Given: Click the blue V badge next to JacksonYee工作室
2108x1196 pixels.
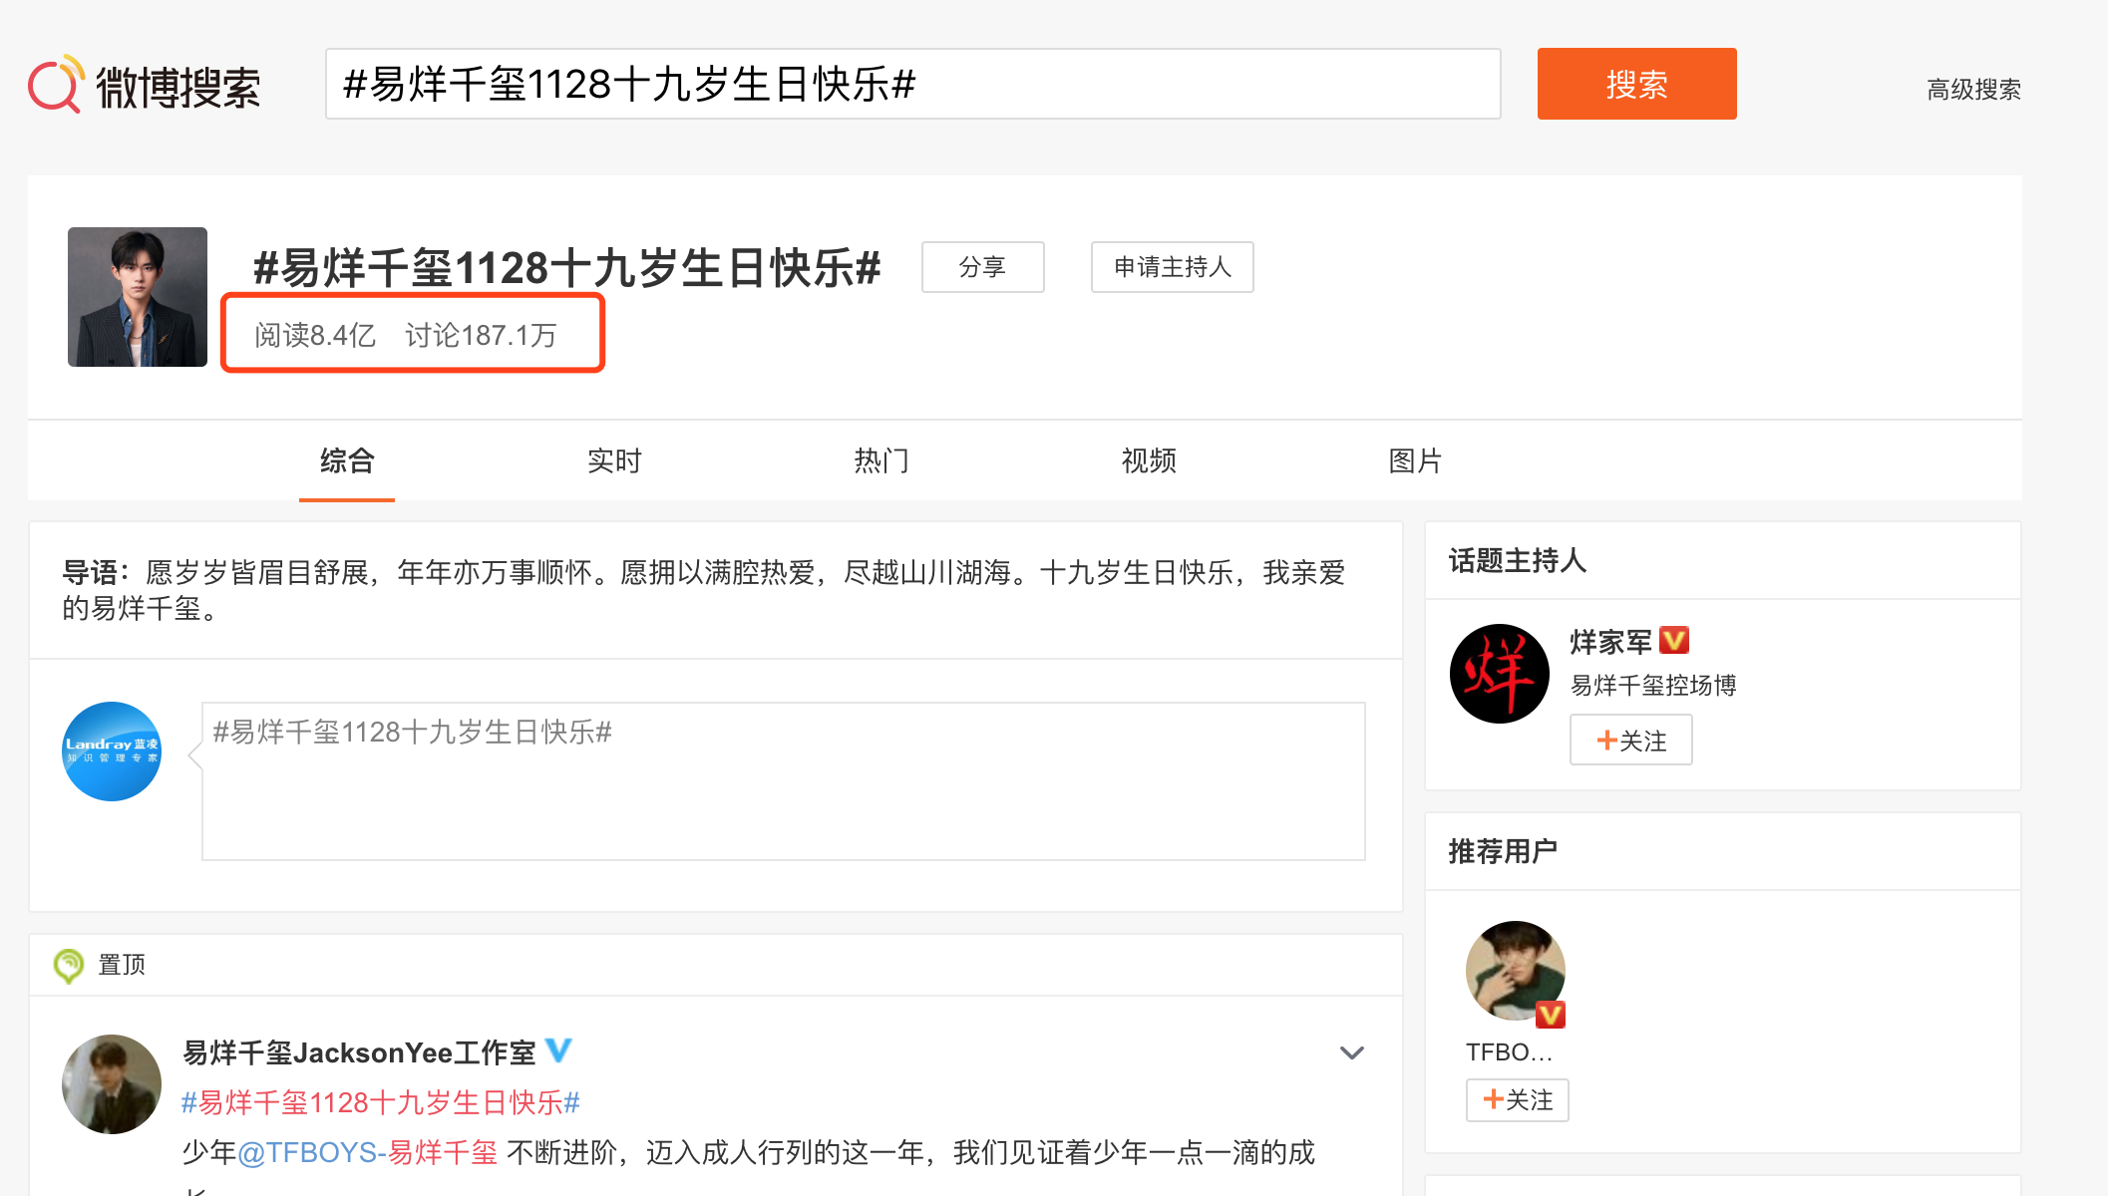Looking at the screenshot, I should click(559, 1049).
